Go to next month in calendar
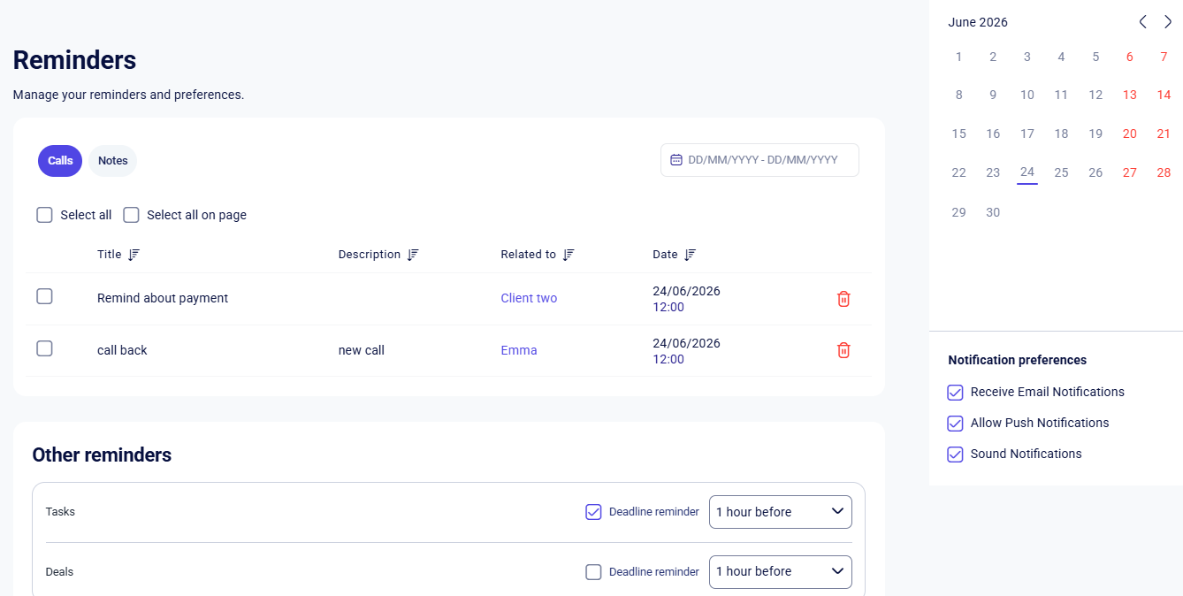This screenshot has height=596, width=1183. (1168, 22)
